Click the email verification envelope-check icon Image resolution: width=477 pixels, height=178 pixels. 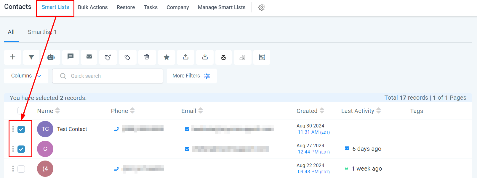tap(224, 57)
